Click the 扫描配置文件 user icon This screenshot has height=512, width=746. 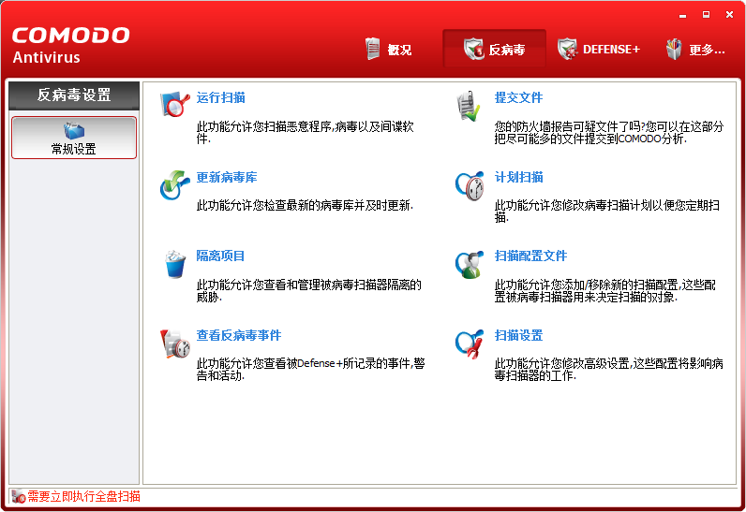pyautogui.click(x=470, y=265)
